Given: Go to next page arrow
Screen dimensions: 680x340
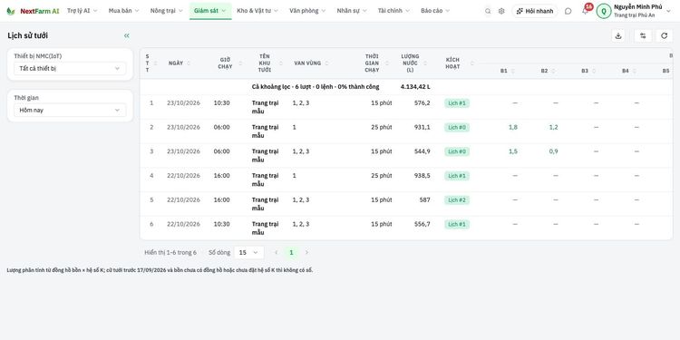Looking at the screenshot, I should pyautogui.click(x=306, y=252).
